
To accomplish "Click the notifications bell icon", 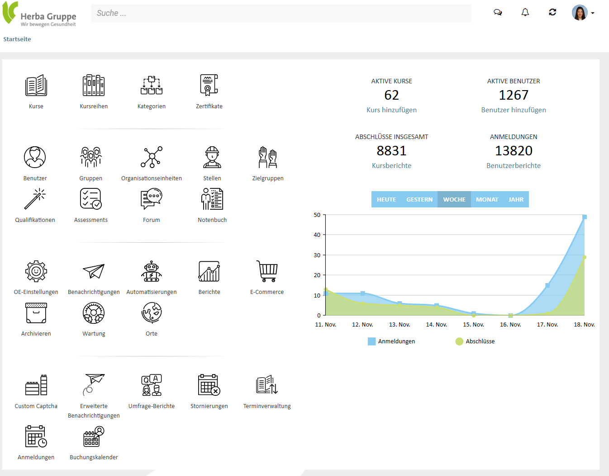I will click(x=525, y=13).
